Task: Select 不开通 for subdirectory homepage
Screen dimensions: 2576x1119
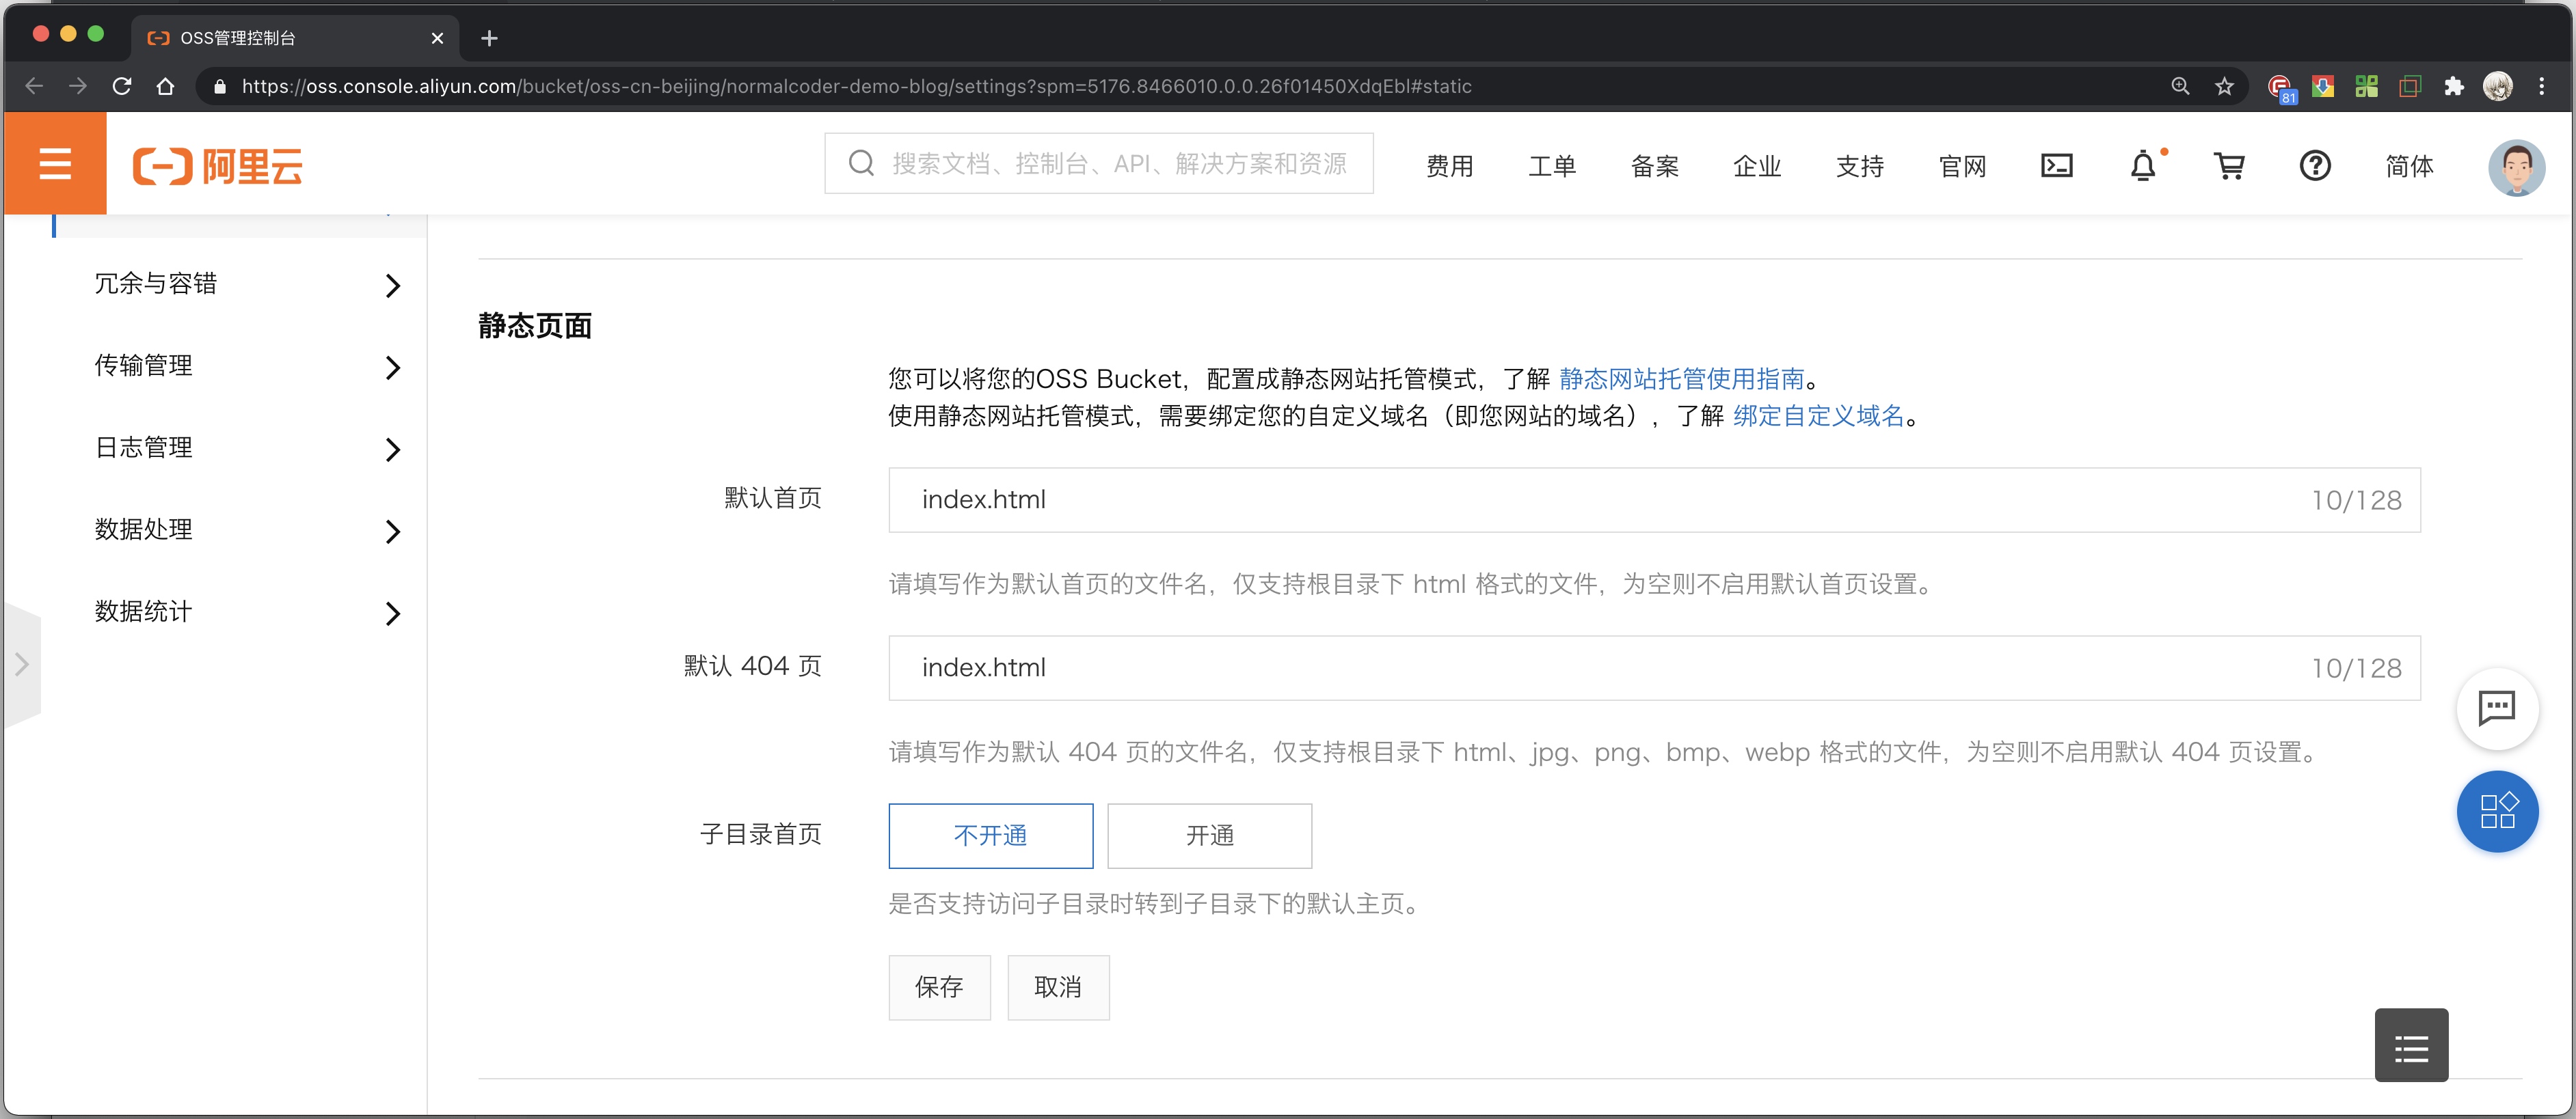Action: click(x=990, y=835)
